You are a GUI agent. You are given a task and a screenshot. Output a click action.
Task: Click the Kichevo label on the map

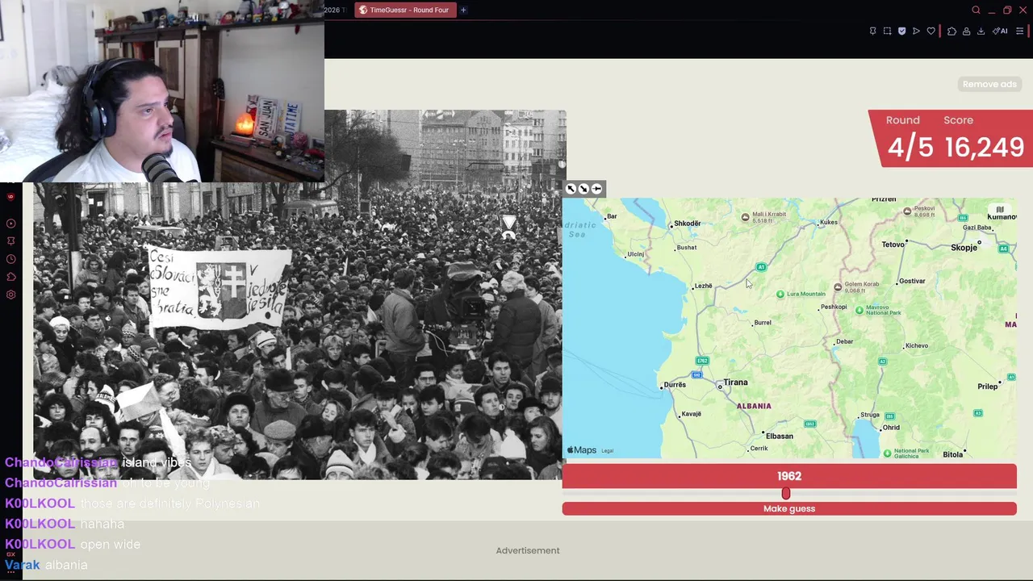[x=917, y=346]
